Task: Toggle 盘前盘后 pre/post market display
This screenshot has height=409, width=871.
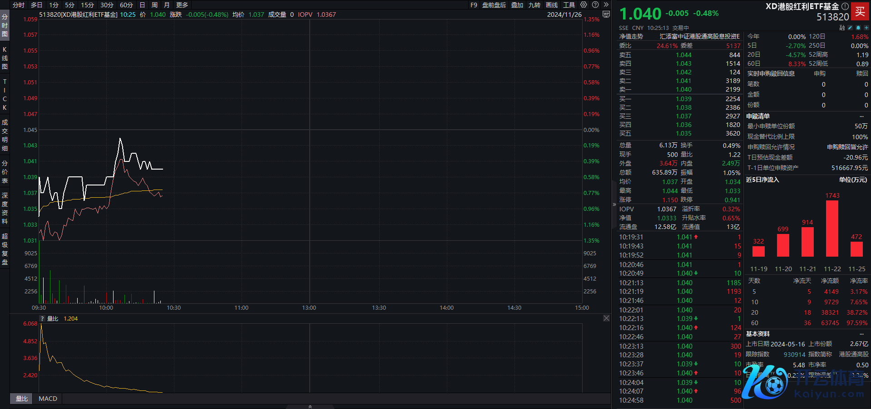Action: click(x=494, y=5)
